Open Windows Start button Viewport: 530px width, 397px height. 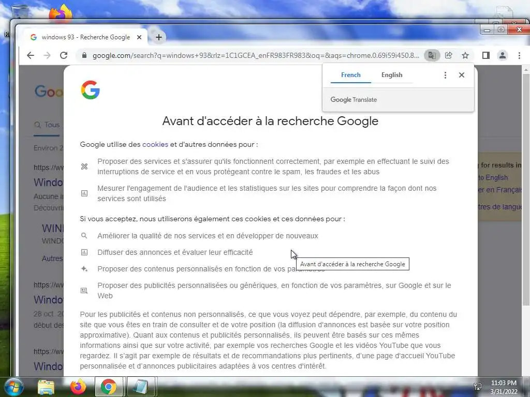[x=13, y=387]
